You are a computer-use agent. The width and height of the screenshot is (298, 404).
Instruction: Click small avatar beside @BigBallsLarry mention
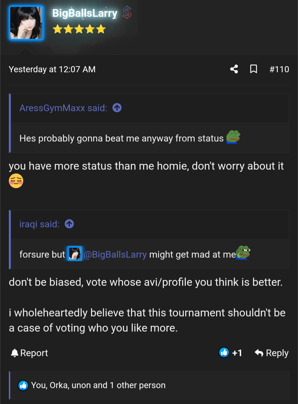tap(75, 254)
